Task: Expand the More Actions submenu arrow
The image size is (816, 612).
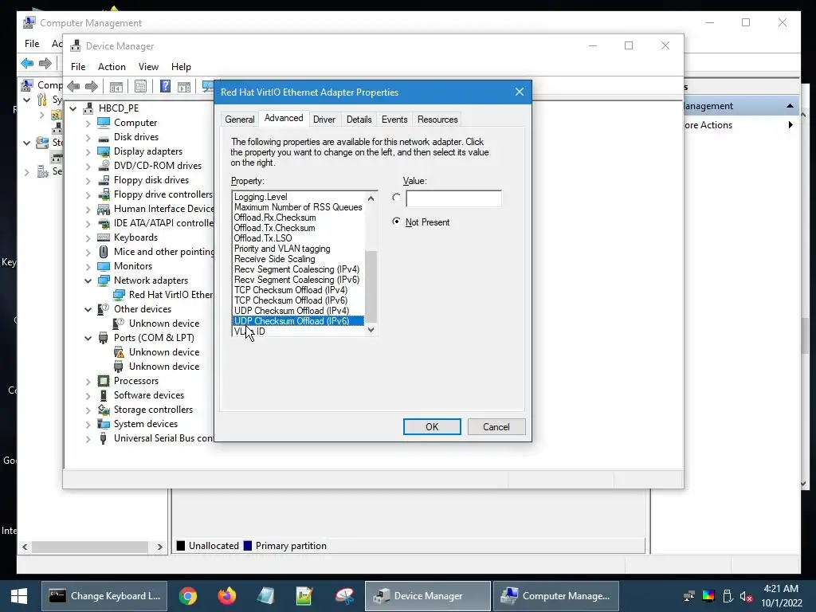Action: click(x=790, y=125)
